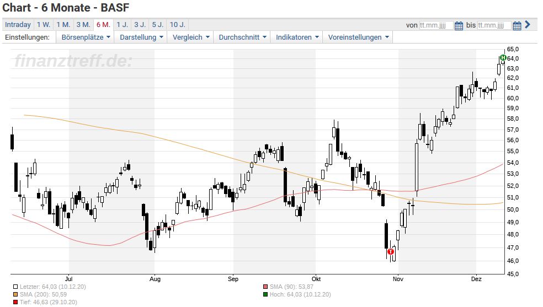Click the 'Aug' month label on x-axis
The width and height of the screenshot is (543, 307).
click(x=155, y=279)
